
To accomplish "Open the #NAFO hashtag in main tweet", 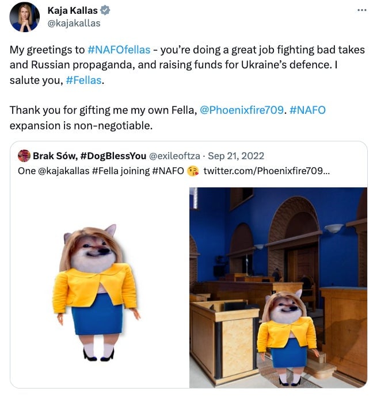I will [307, 109].
